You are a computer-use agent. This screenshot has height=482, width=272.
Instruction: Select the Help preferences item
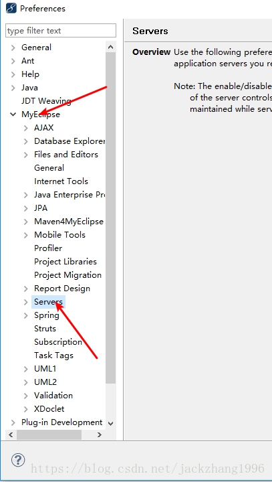(30, 74)
